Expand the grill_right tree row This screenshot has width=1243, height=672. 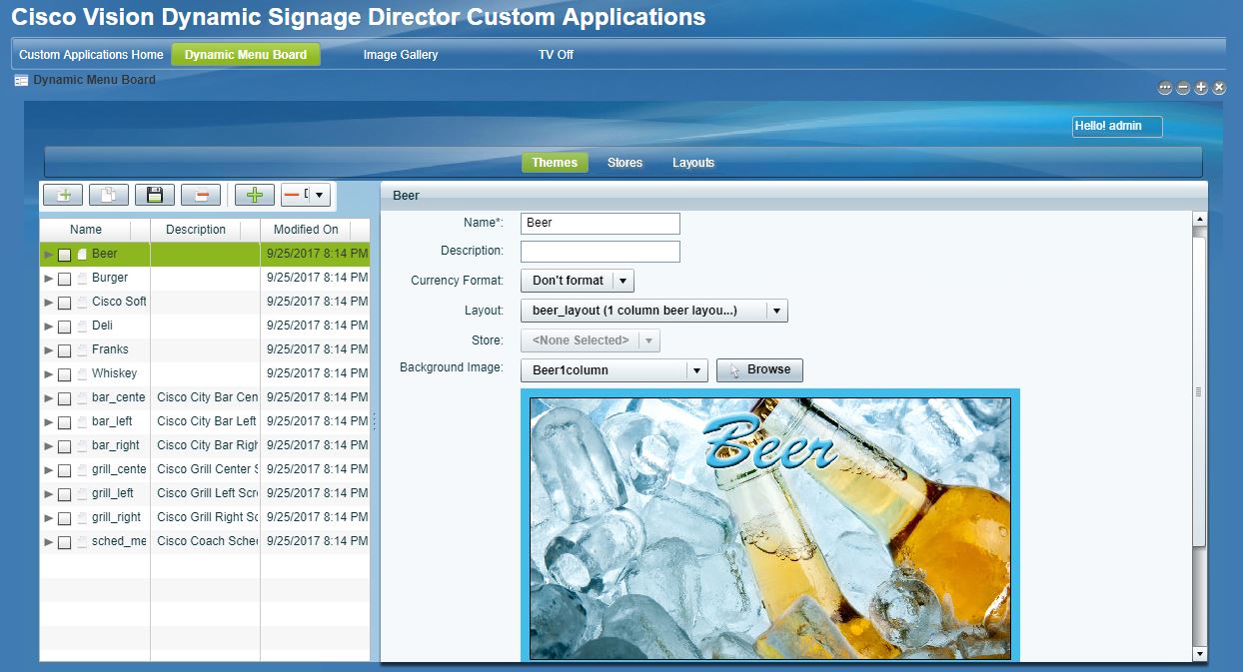48,518
